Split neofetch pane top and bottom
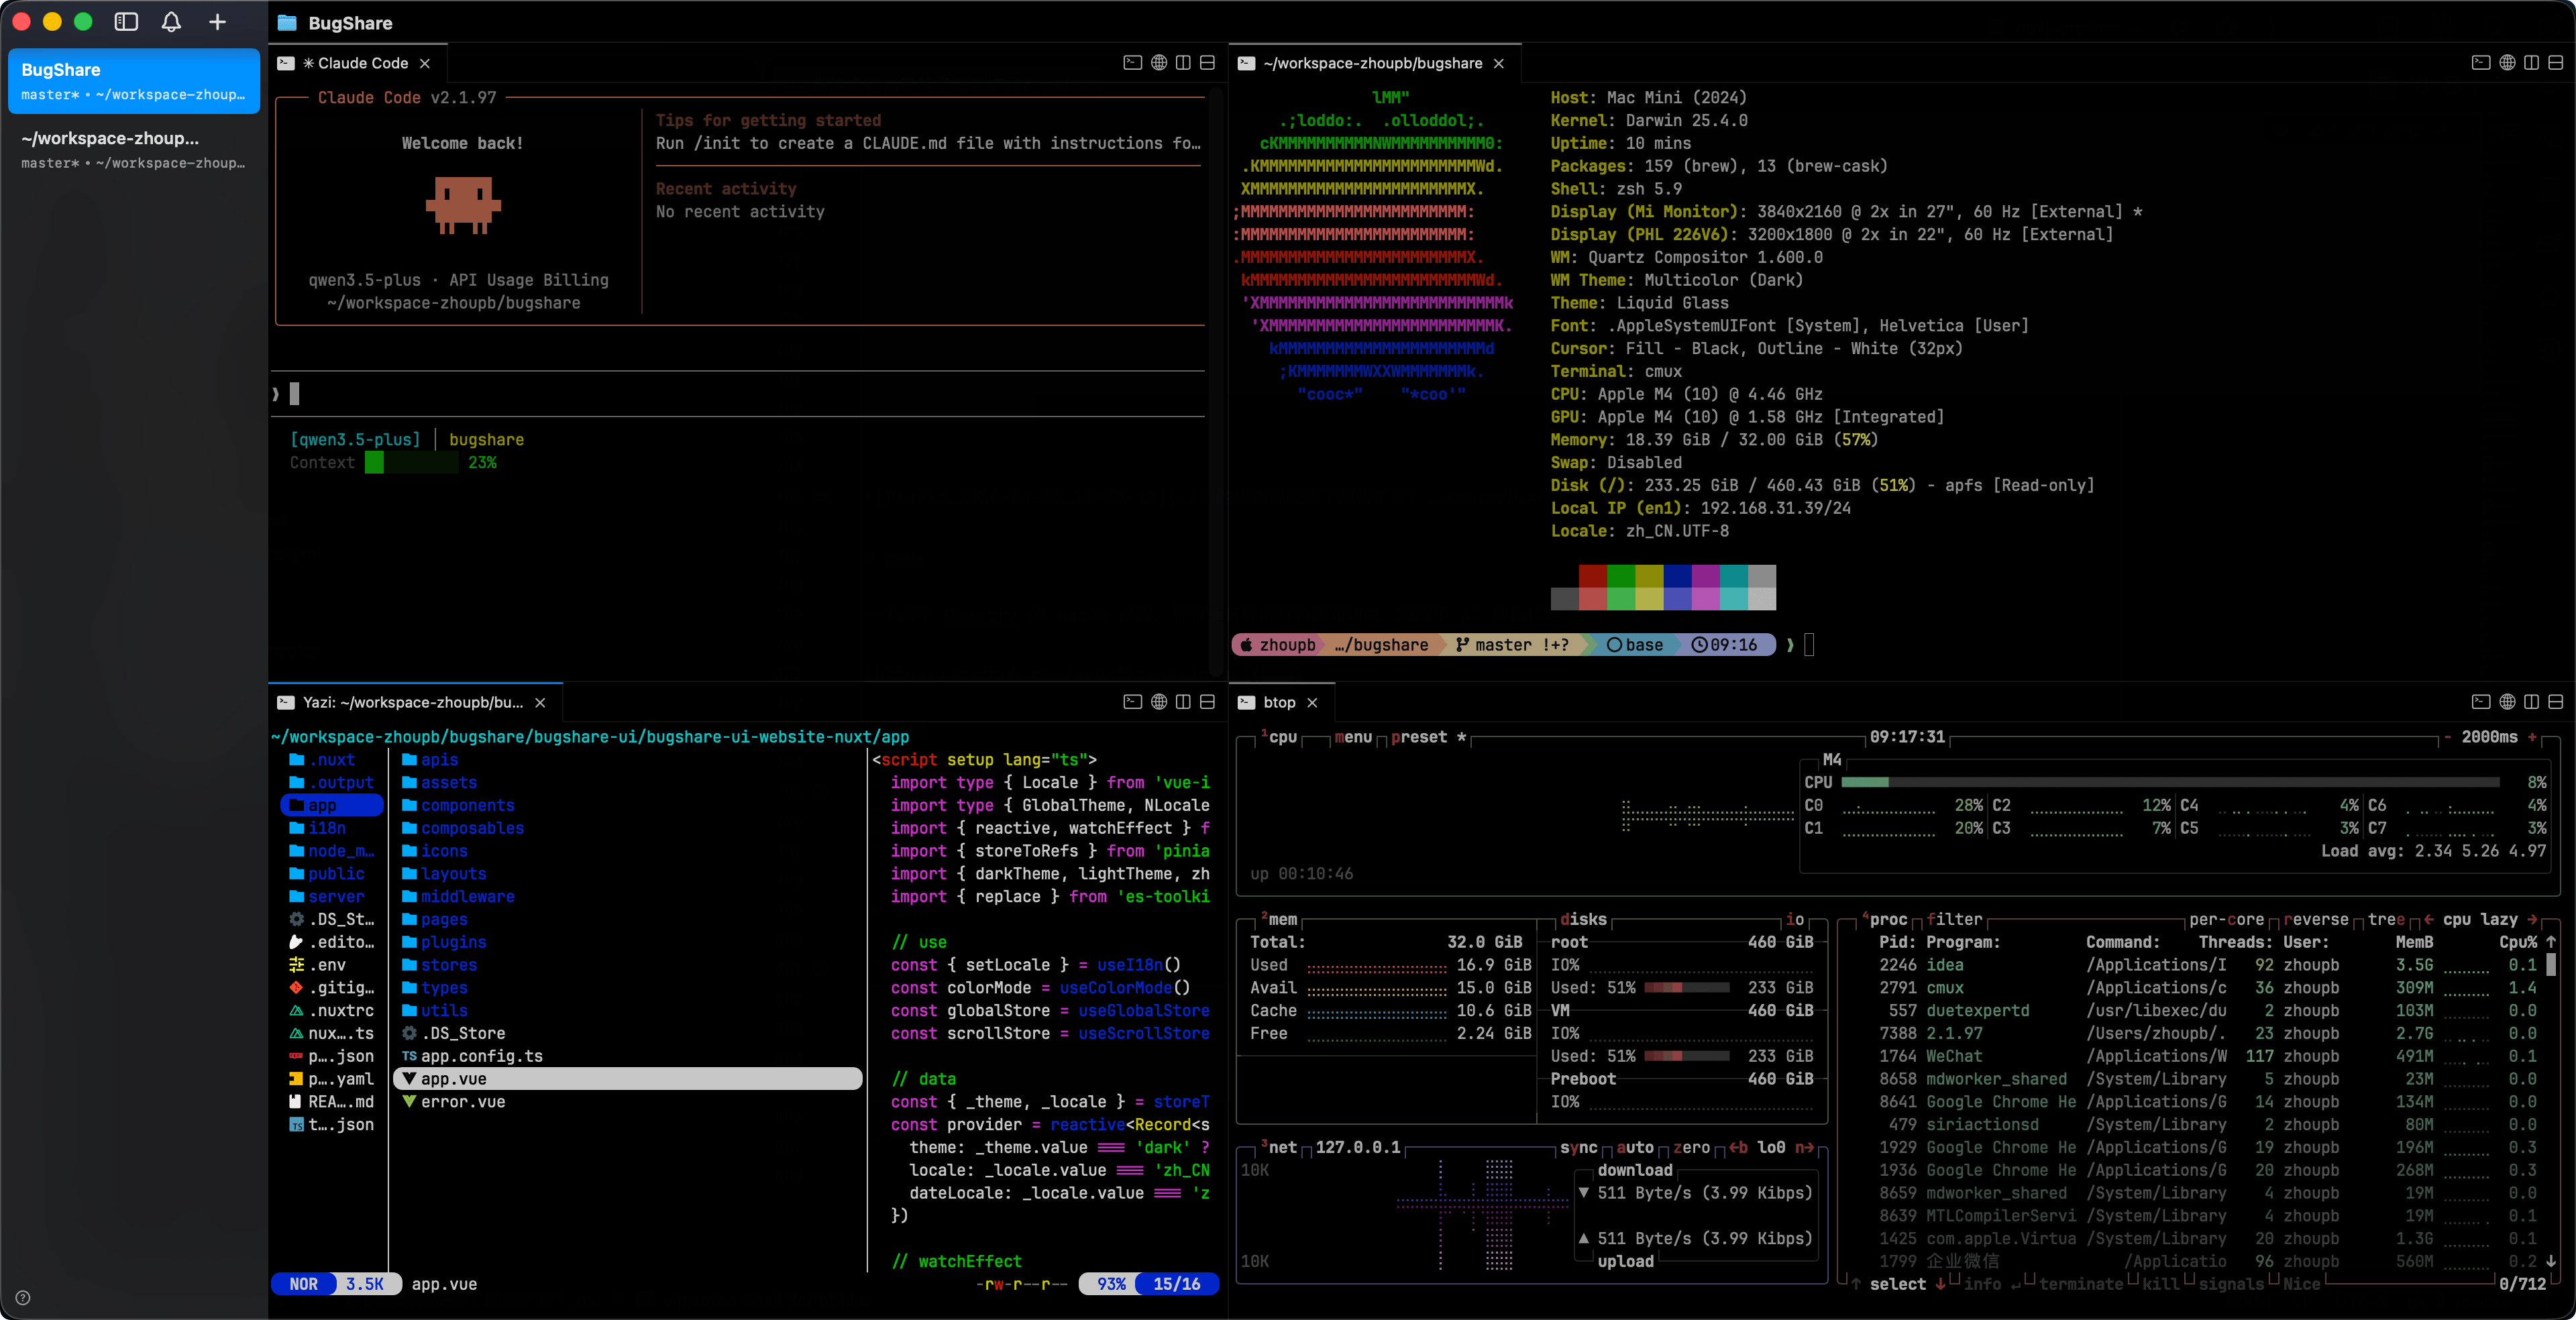 pos(2555,63)
